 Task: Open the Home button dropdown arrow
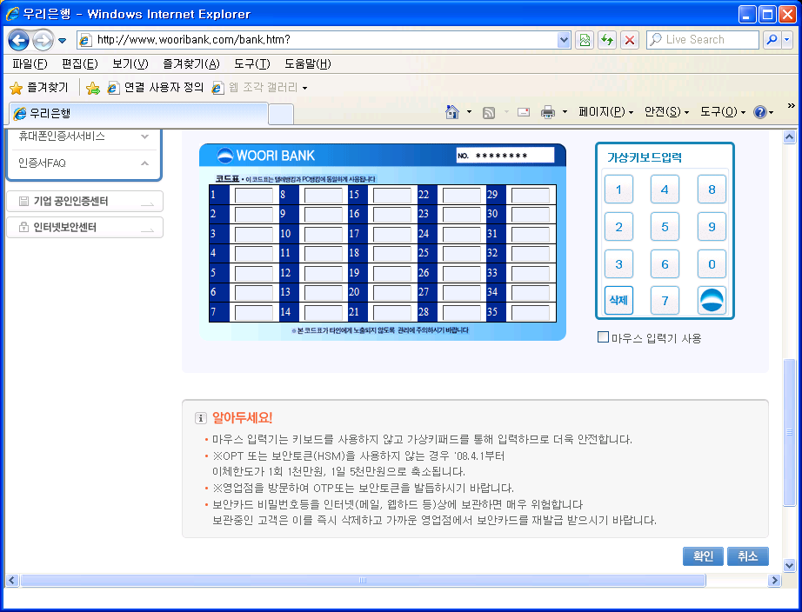(469, 112)
